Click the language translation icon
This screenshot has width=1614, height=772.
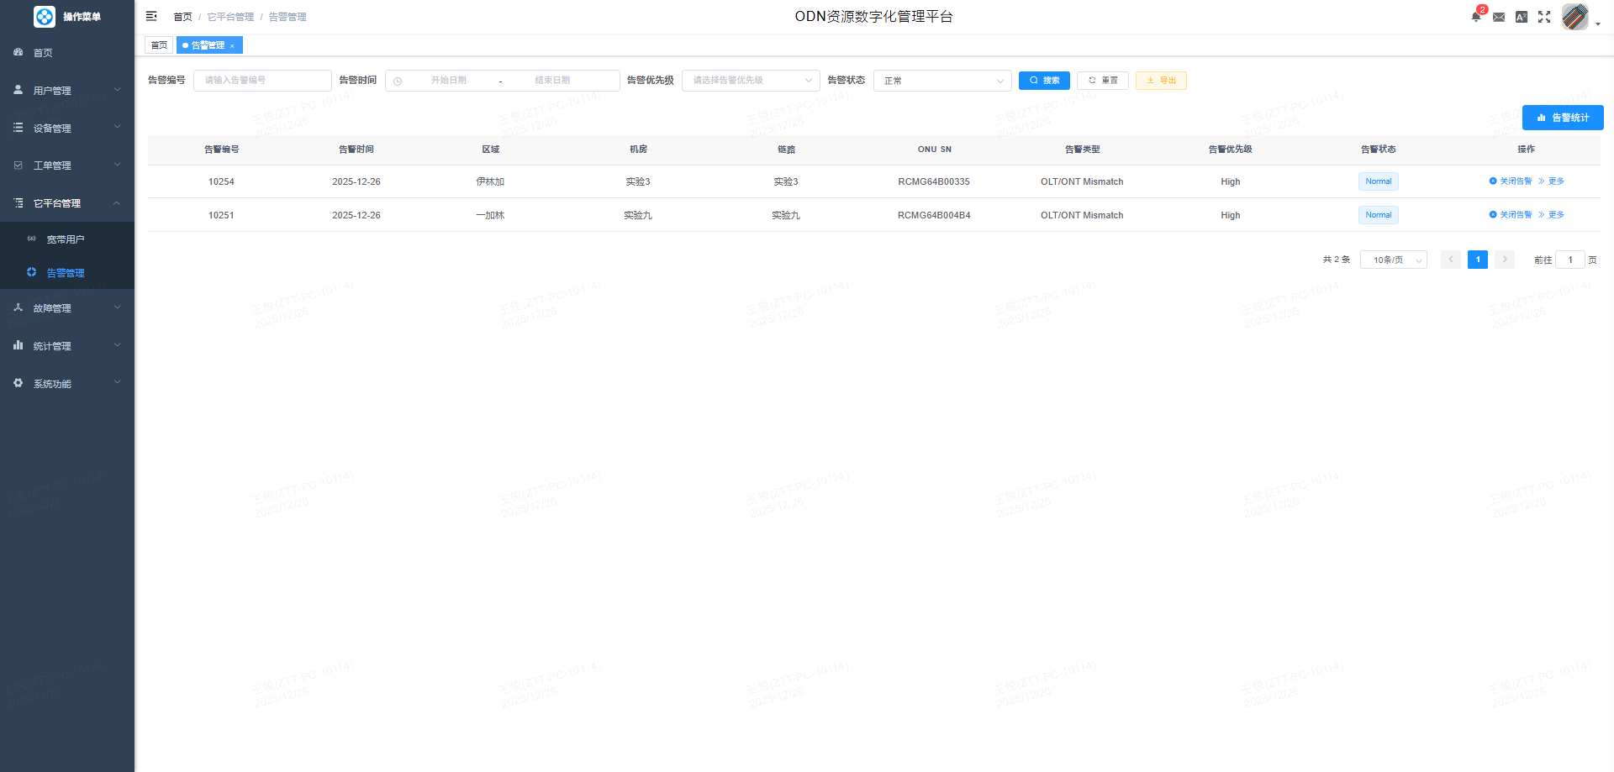point(1522,17)
